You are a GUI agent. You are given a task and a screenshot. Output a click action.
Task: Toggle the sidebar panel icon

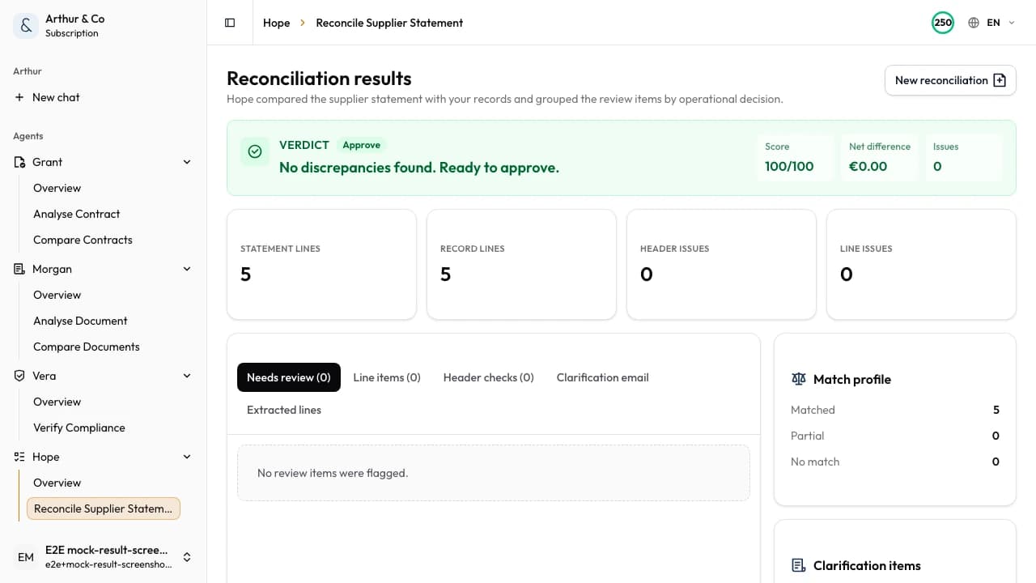230,23
